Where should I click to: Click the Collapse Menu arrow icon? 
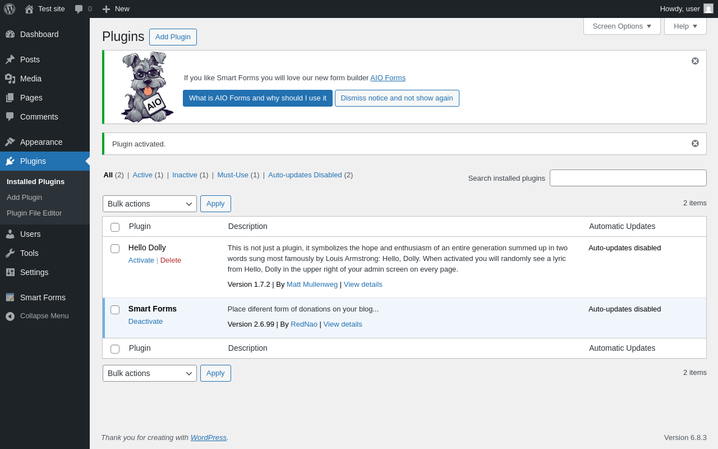[10, 316]
